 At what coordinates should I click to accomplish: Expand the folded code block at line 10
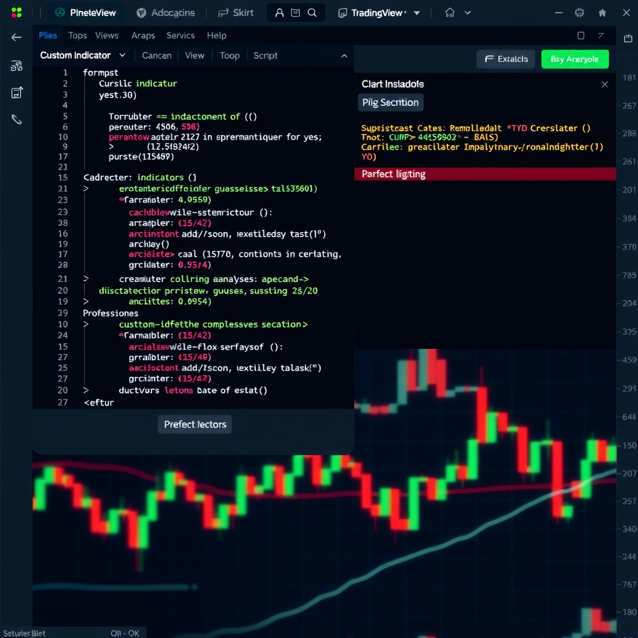coord(86,325)
